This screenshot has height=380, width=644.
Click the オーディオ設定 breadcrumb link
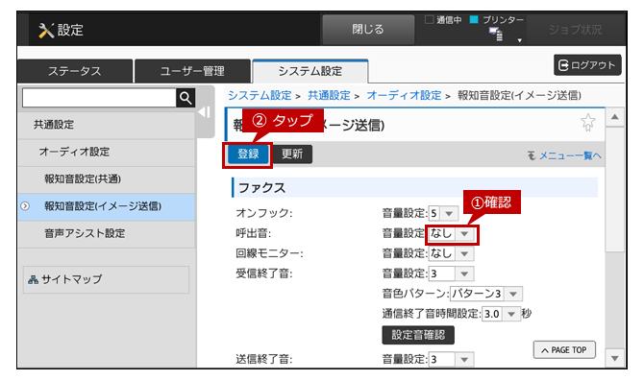tap(404, 96)
